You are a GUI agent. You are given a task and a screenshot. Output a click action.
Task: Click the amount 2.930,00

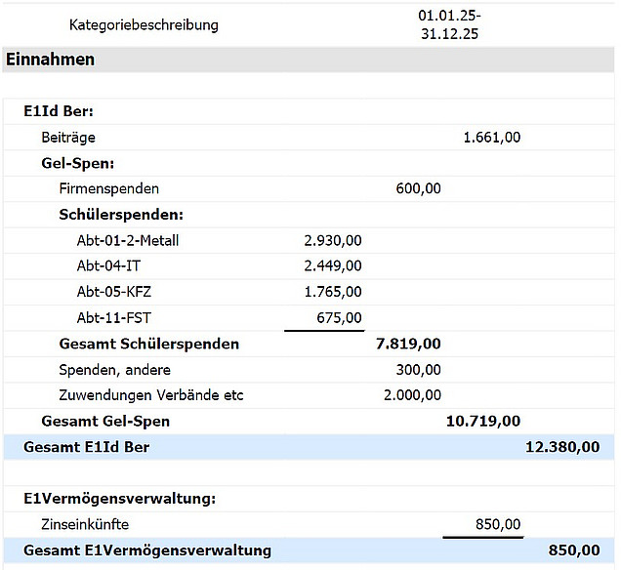(x=333, y=241)
